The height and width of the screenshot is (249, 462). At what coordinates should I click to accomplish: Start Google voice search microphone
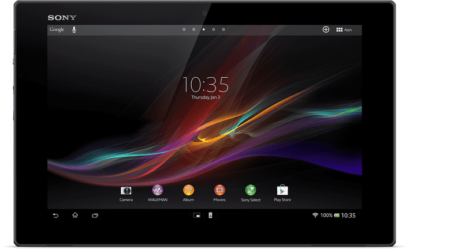point(74,30)
